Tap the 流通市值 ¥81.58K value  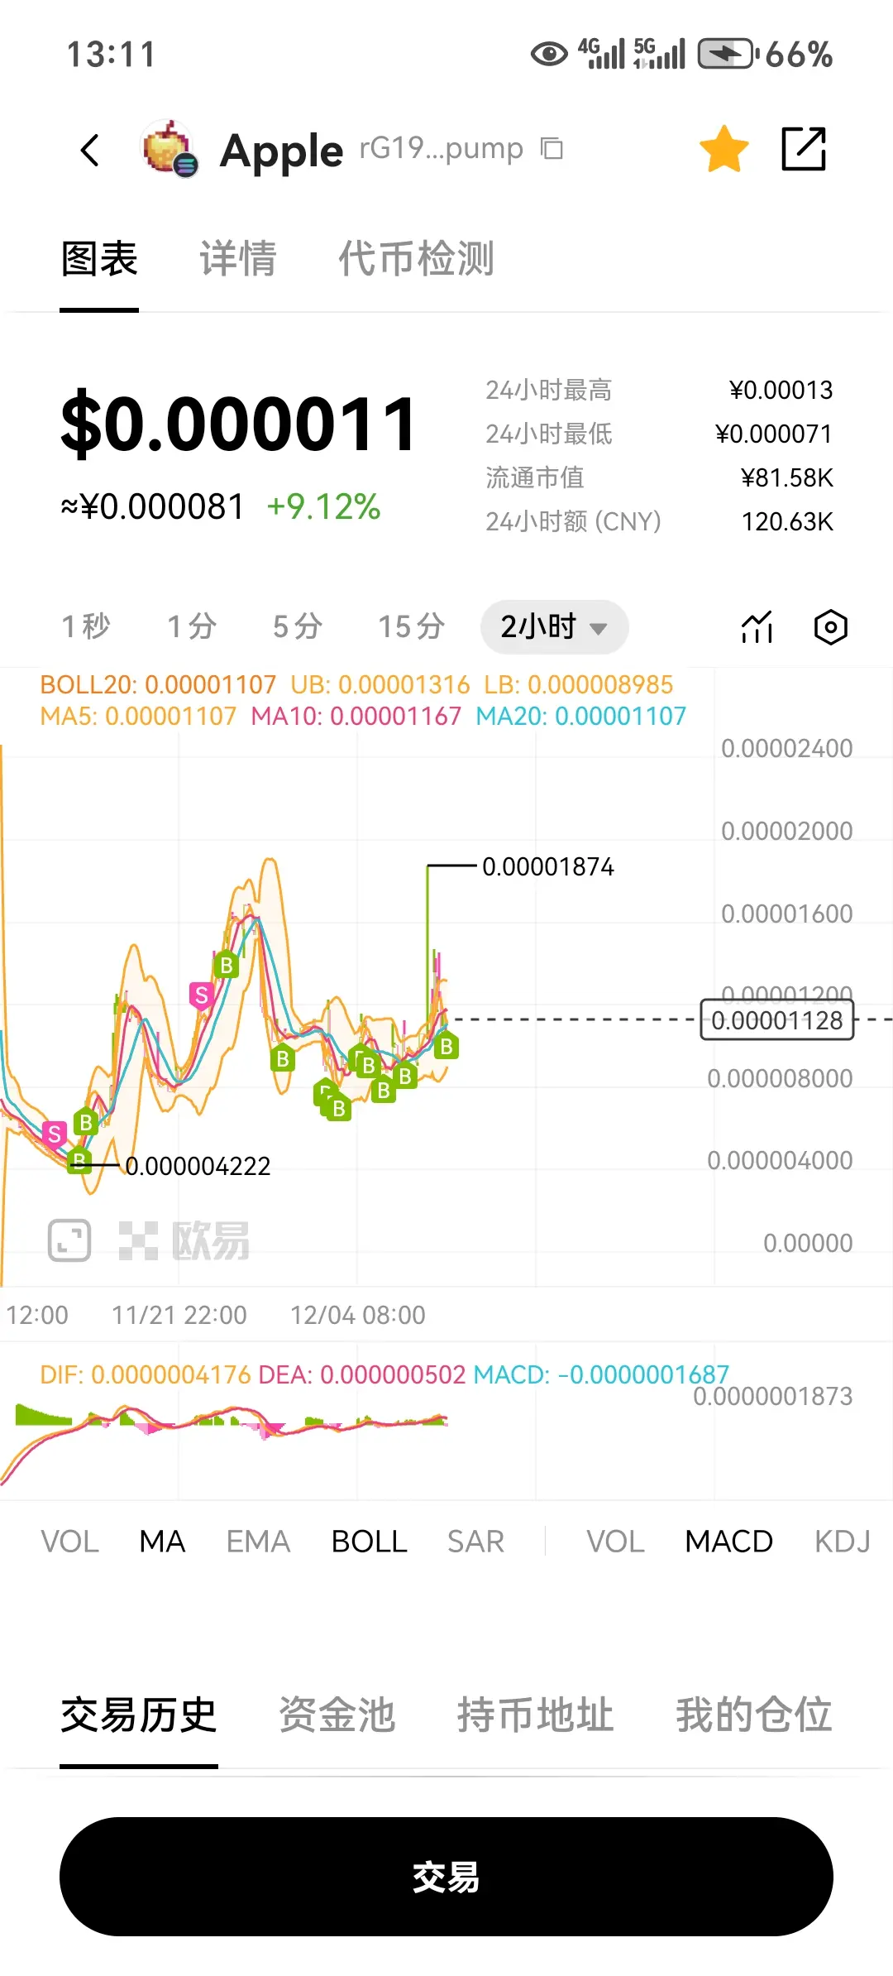pos(787,477)
